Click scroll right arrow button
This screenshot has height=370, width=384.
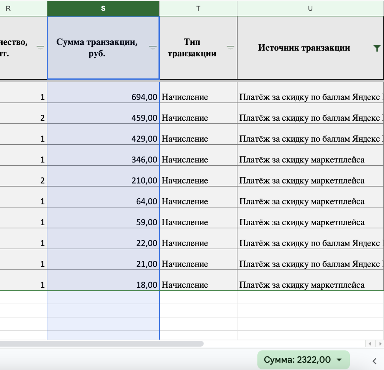[x=380, y=344]
